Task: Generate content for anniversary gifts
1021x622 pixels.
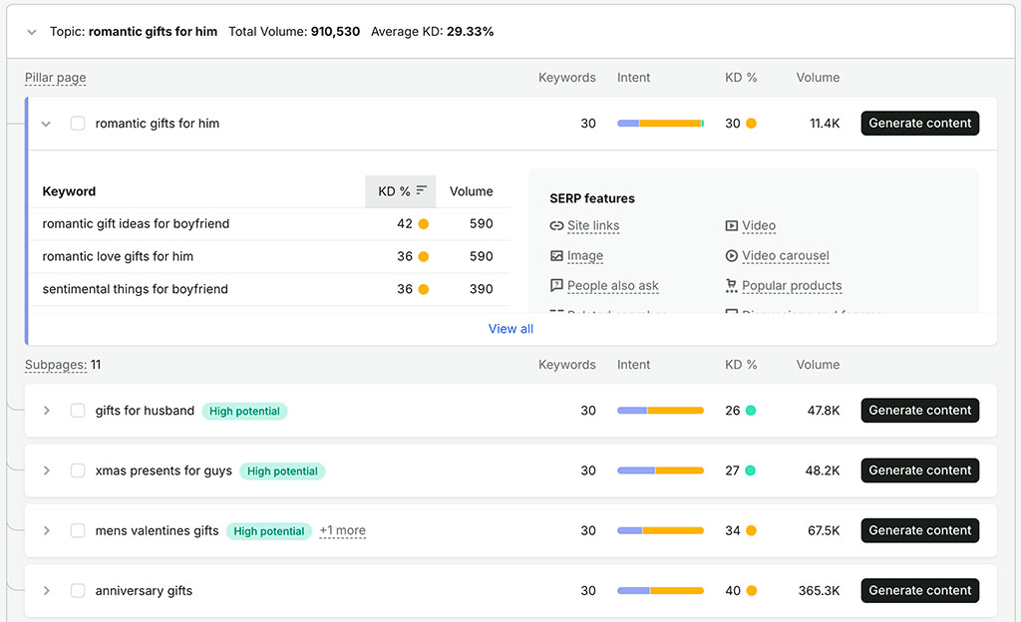Action: [x=919, y=591]
